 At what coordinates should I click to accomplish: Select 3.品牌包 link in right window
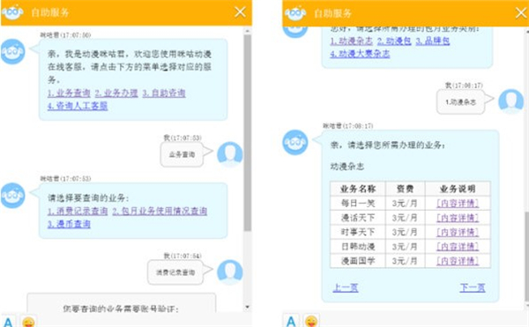click(433, 41)
